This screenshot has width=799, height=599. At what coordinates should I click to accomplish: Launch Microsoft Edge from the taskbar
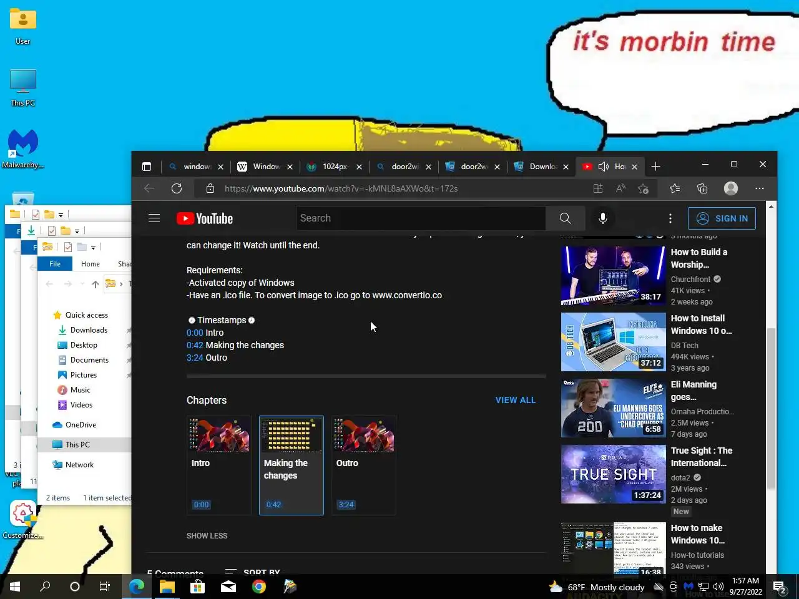coord(137,587)
